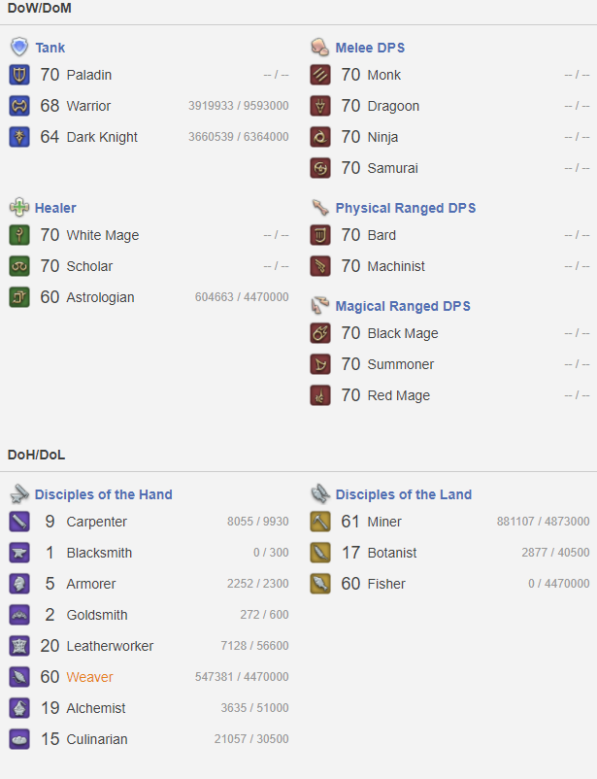Screen dimensions: 597x779
Task: Click the Culinarian job icon
Action: [19, 739]
